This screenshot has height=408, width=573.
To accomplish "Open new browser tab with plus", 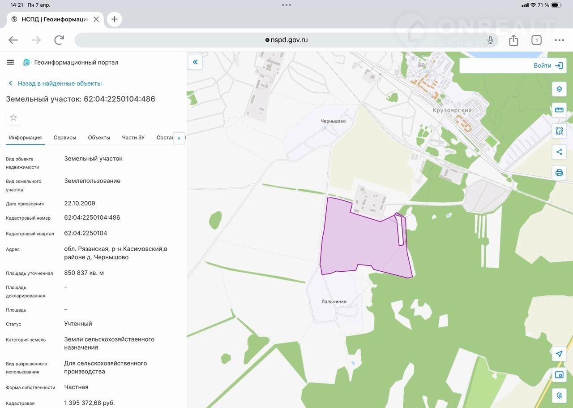I will point(115,19).
